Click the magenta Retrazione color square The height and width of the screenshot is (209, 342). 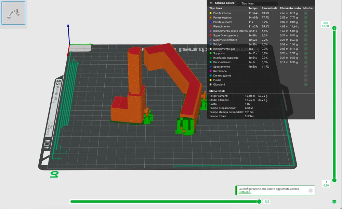coord(210,71)
